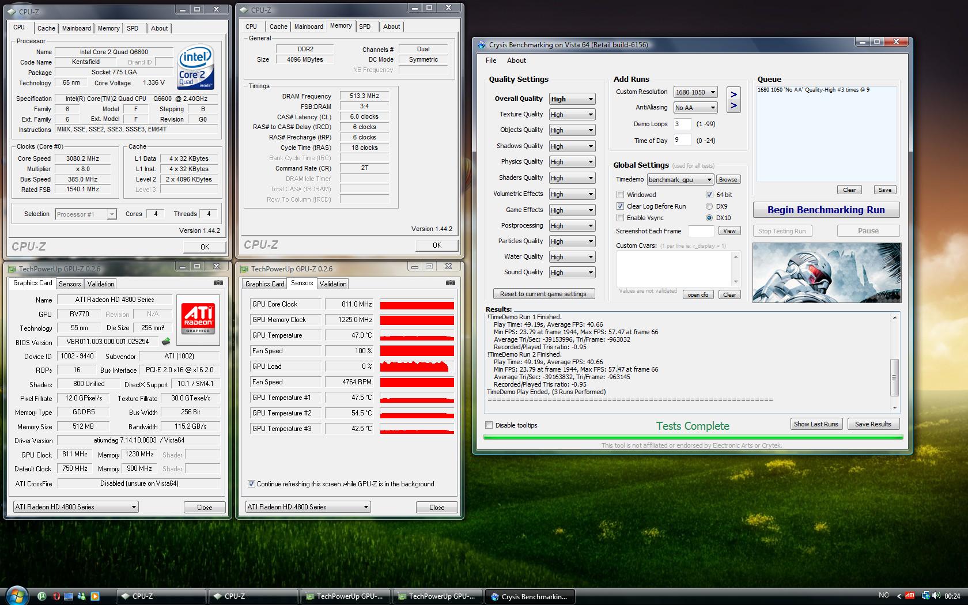Switch to Graphics Card tab in GPU-Z Sensors window

[x=264, y=284]
